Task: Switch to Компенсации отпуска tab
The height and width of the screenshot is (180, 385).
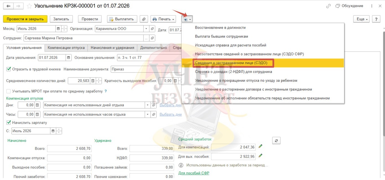Action: 66,48
